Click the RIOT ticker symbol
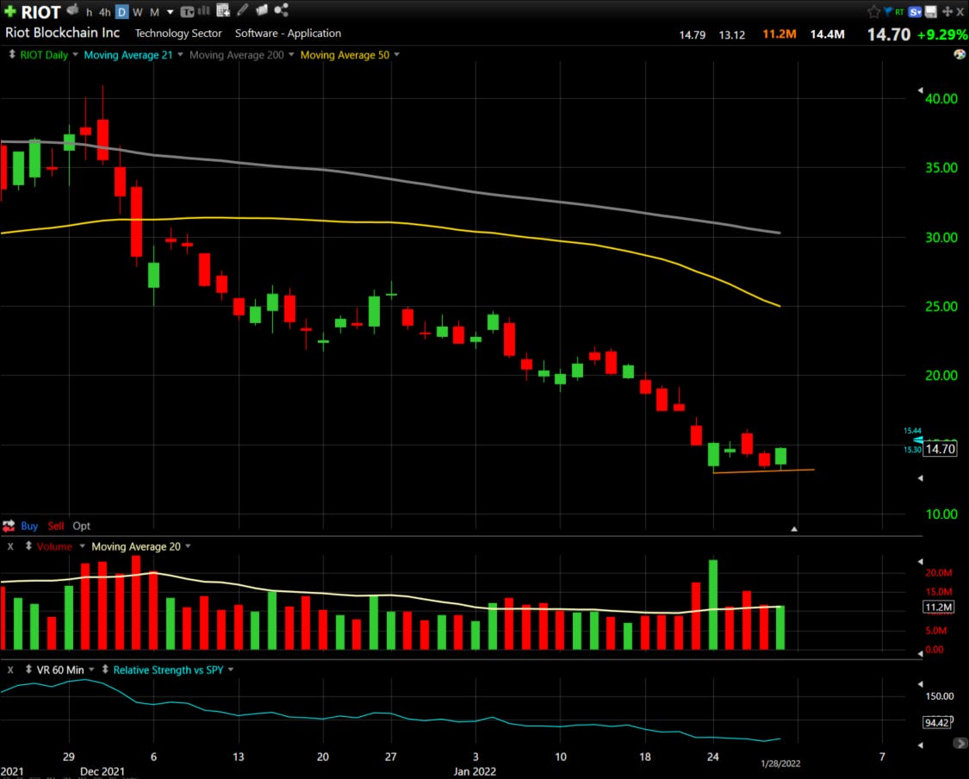Screen dimensions: 969x779 40,12
